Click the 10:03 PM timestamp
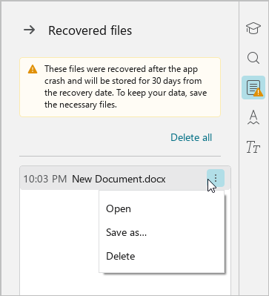 coord(45,179)
